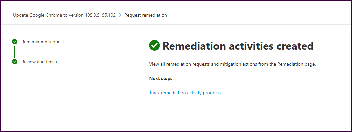
Task: Open the Update Google Chrome breadcrumb link
Action: (x=64, y=15)
